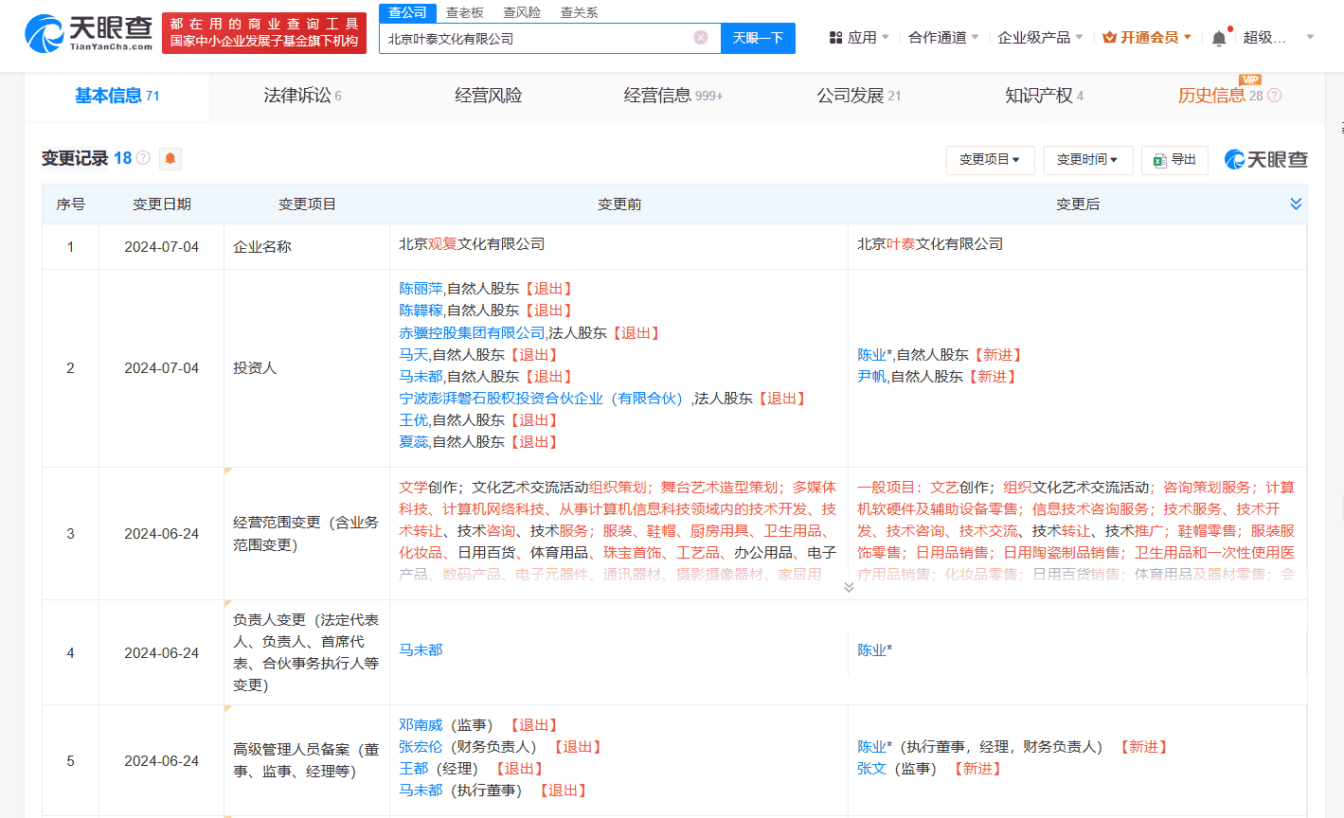Click the gift icon beside 开通会员
The image size is (1344, 818).
(1108, 36)
